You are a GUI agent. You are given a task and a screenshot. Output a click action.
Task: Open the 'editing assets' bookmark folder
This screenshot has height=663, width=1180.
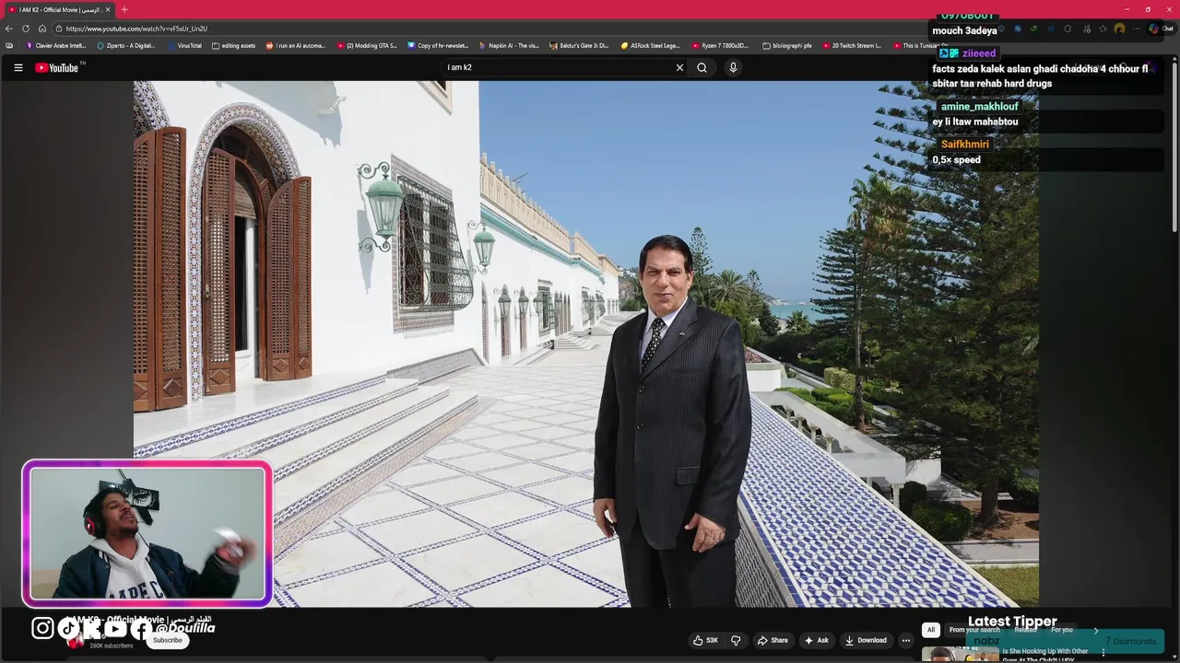coord(234,45)
